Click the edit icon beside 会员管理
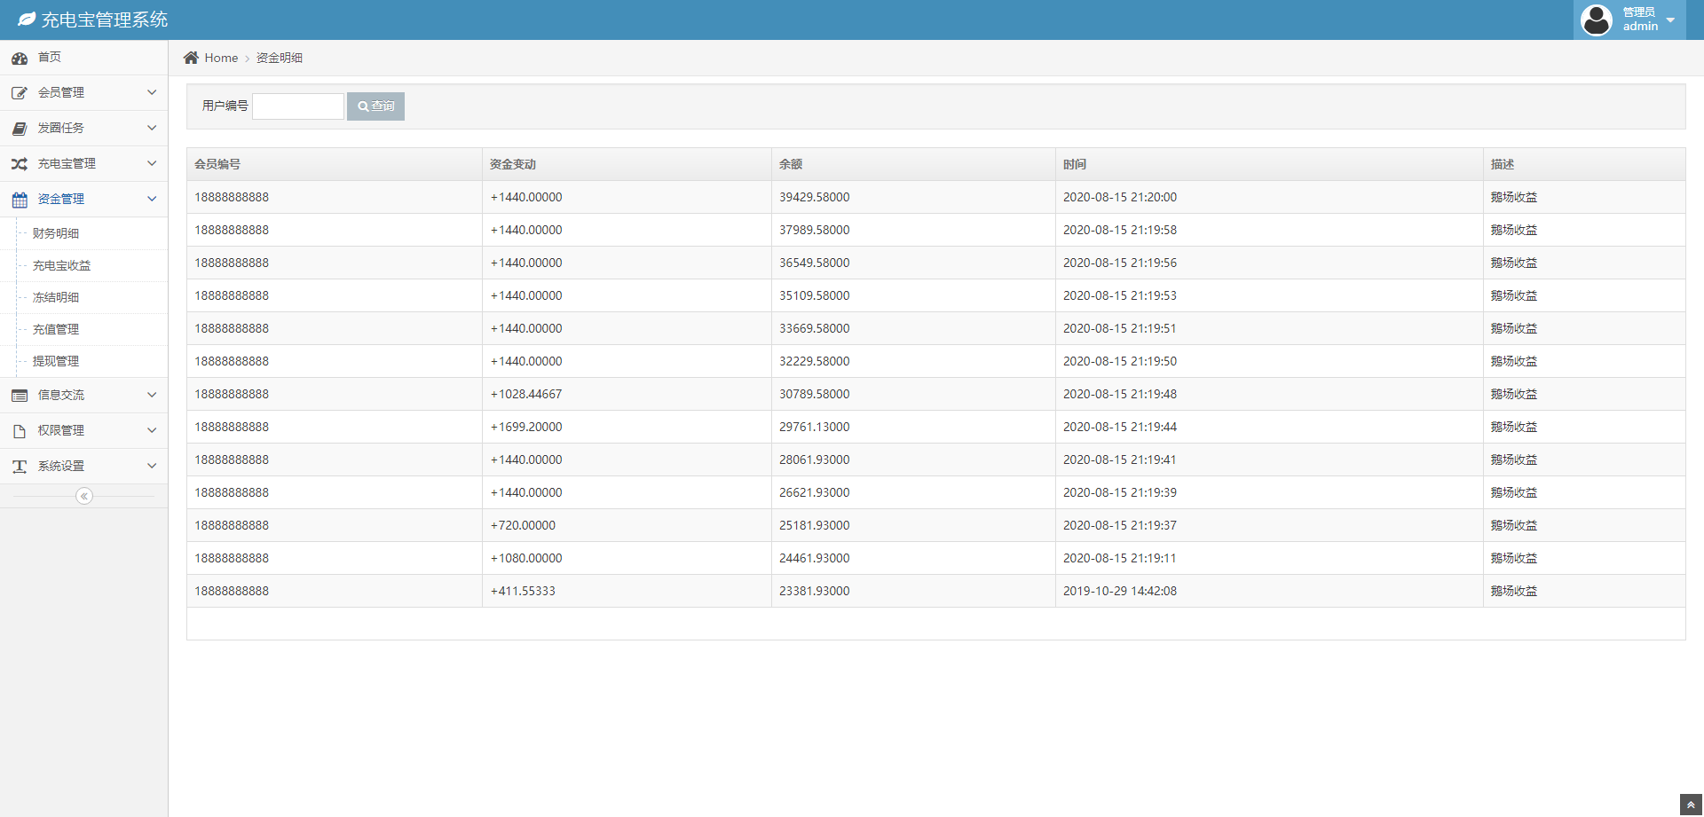 tap(20, 93)
